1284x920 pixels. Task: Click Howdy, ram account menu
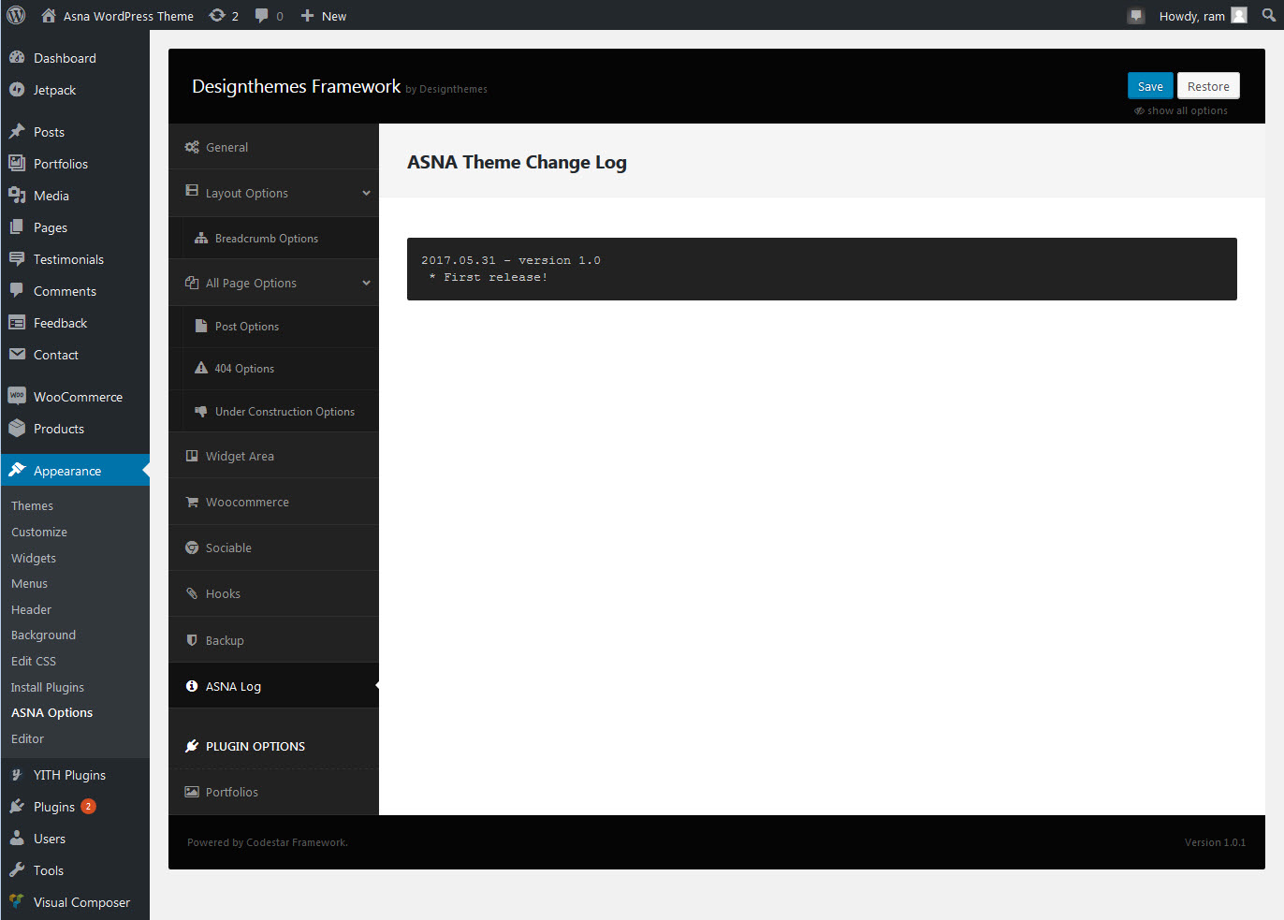click(x=1203, y=16)
